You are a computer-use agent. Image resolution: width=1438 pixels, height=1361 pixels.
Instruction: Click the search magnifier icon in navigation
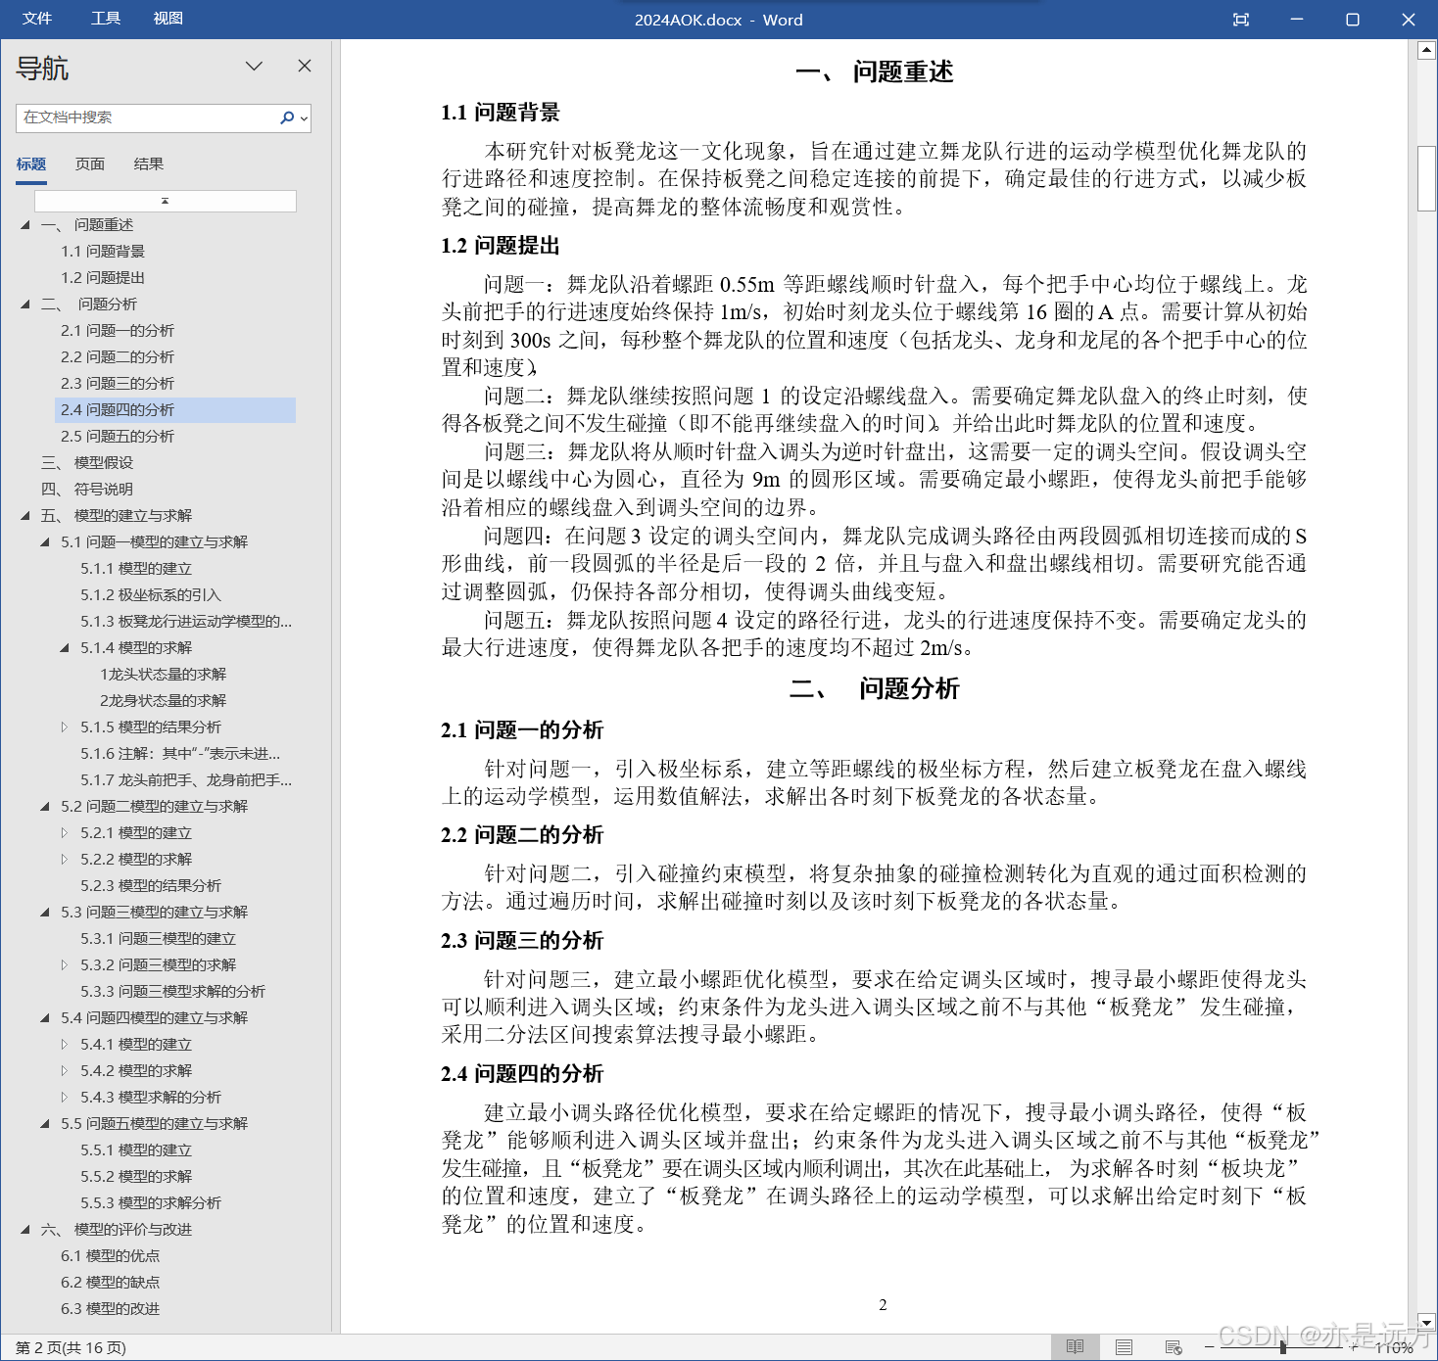[286, 117]
